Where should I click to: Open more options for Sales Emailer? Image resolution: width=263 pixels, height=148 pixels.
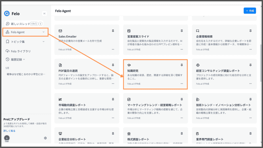pos(113,49)
